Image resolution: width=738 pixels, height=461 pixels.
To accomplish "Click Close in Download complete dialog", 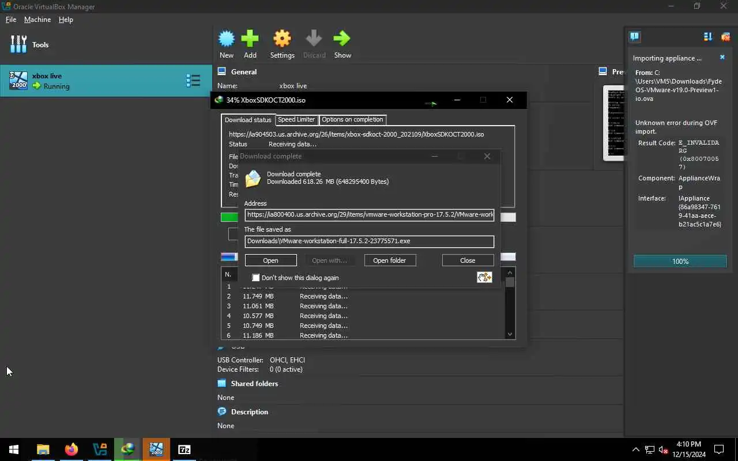I will click(x=468, y=260).
